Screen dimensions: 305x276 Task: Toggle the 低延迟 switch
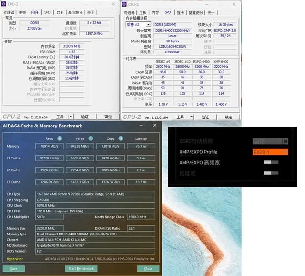(270, 174)
